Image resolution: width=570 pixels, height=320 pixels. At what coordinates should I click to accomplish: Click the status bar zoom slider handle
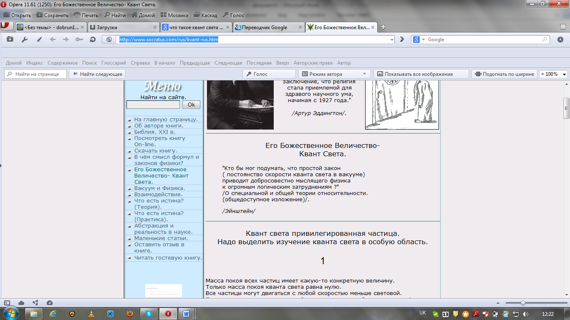tap(523, 303)
